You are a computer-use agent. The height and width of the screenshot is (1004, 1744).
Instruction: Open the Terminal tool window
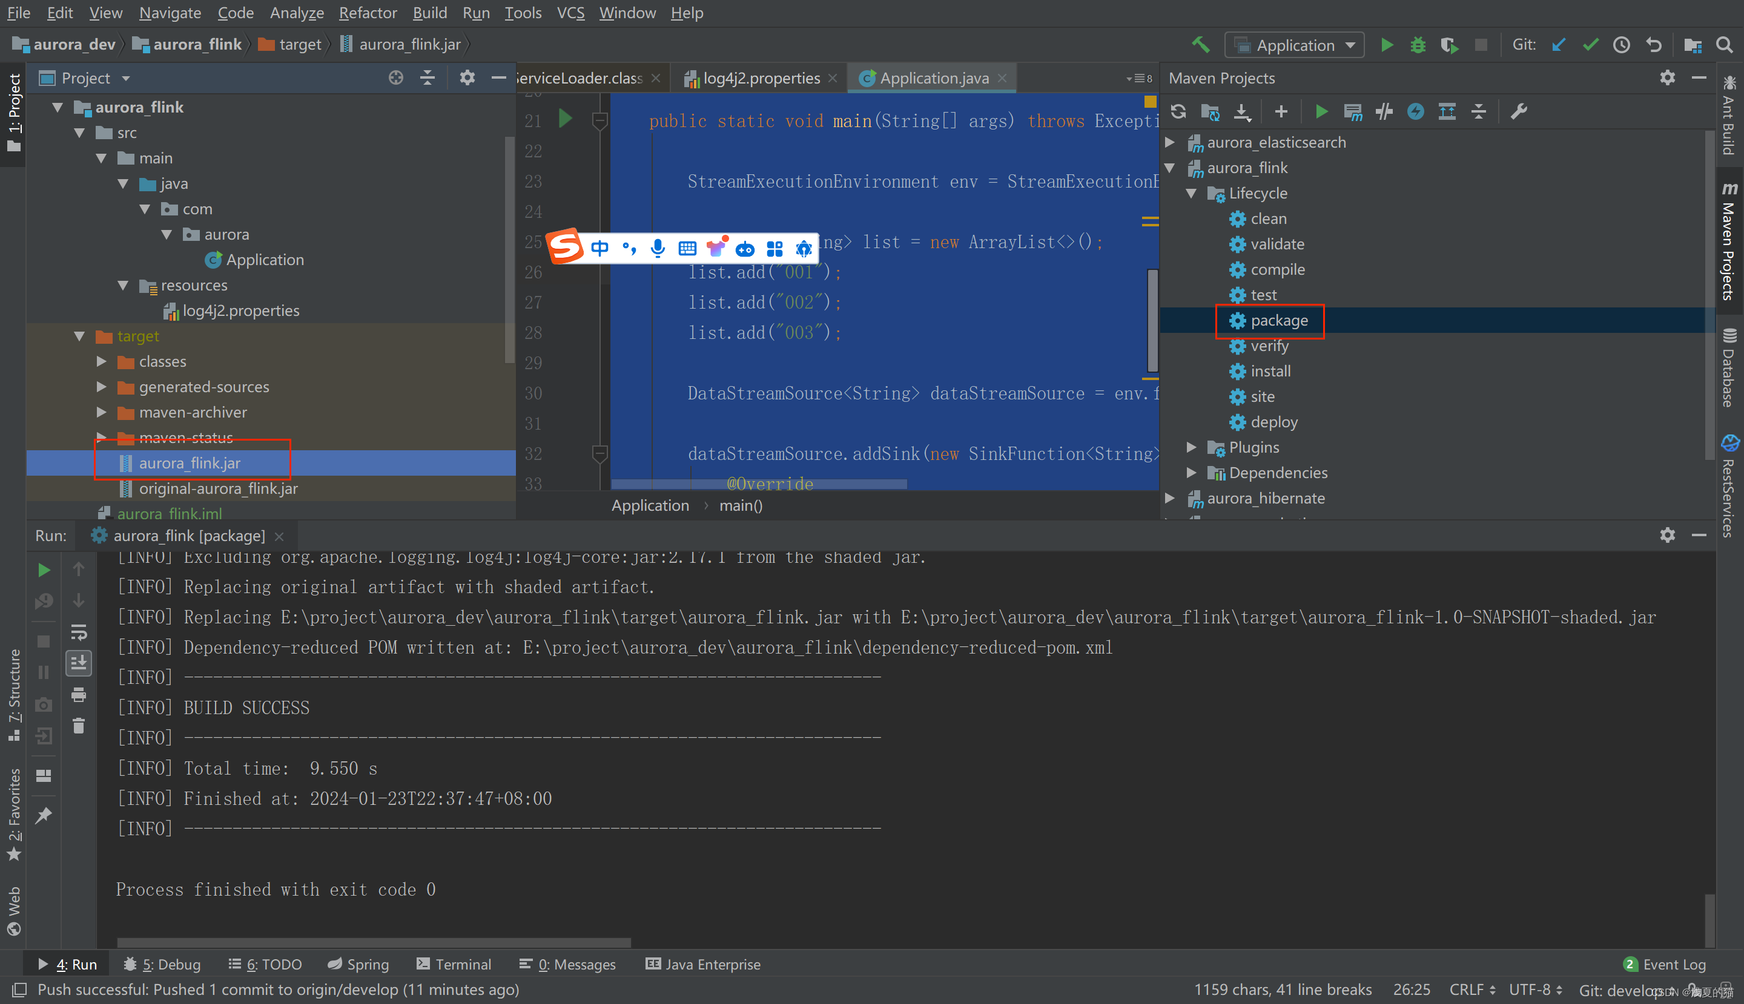[454, 964]
